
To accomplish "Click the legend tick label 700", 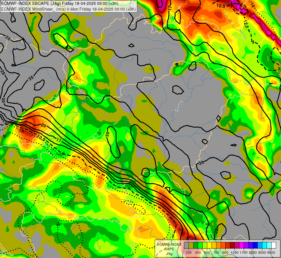I will 216,253.
